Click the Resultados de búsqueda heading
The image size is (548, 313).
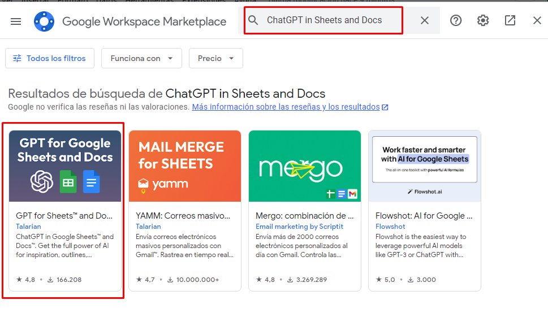point(166,94)
